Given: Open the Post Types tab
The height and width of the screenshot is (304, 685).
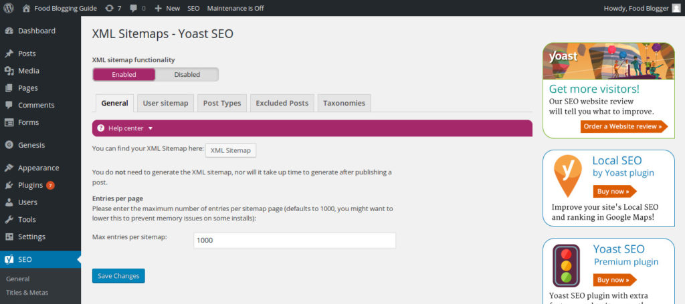Looking at the screenshot, I should (x=222, y=104).
